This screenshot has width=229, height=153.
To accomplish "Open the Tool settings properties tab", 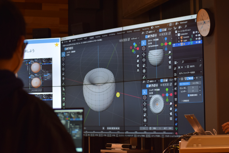I will pyautogui.click(x=175, y=69).
